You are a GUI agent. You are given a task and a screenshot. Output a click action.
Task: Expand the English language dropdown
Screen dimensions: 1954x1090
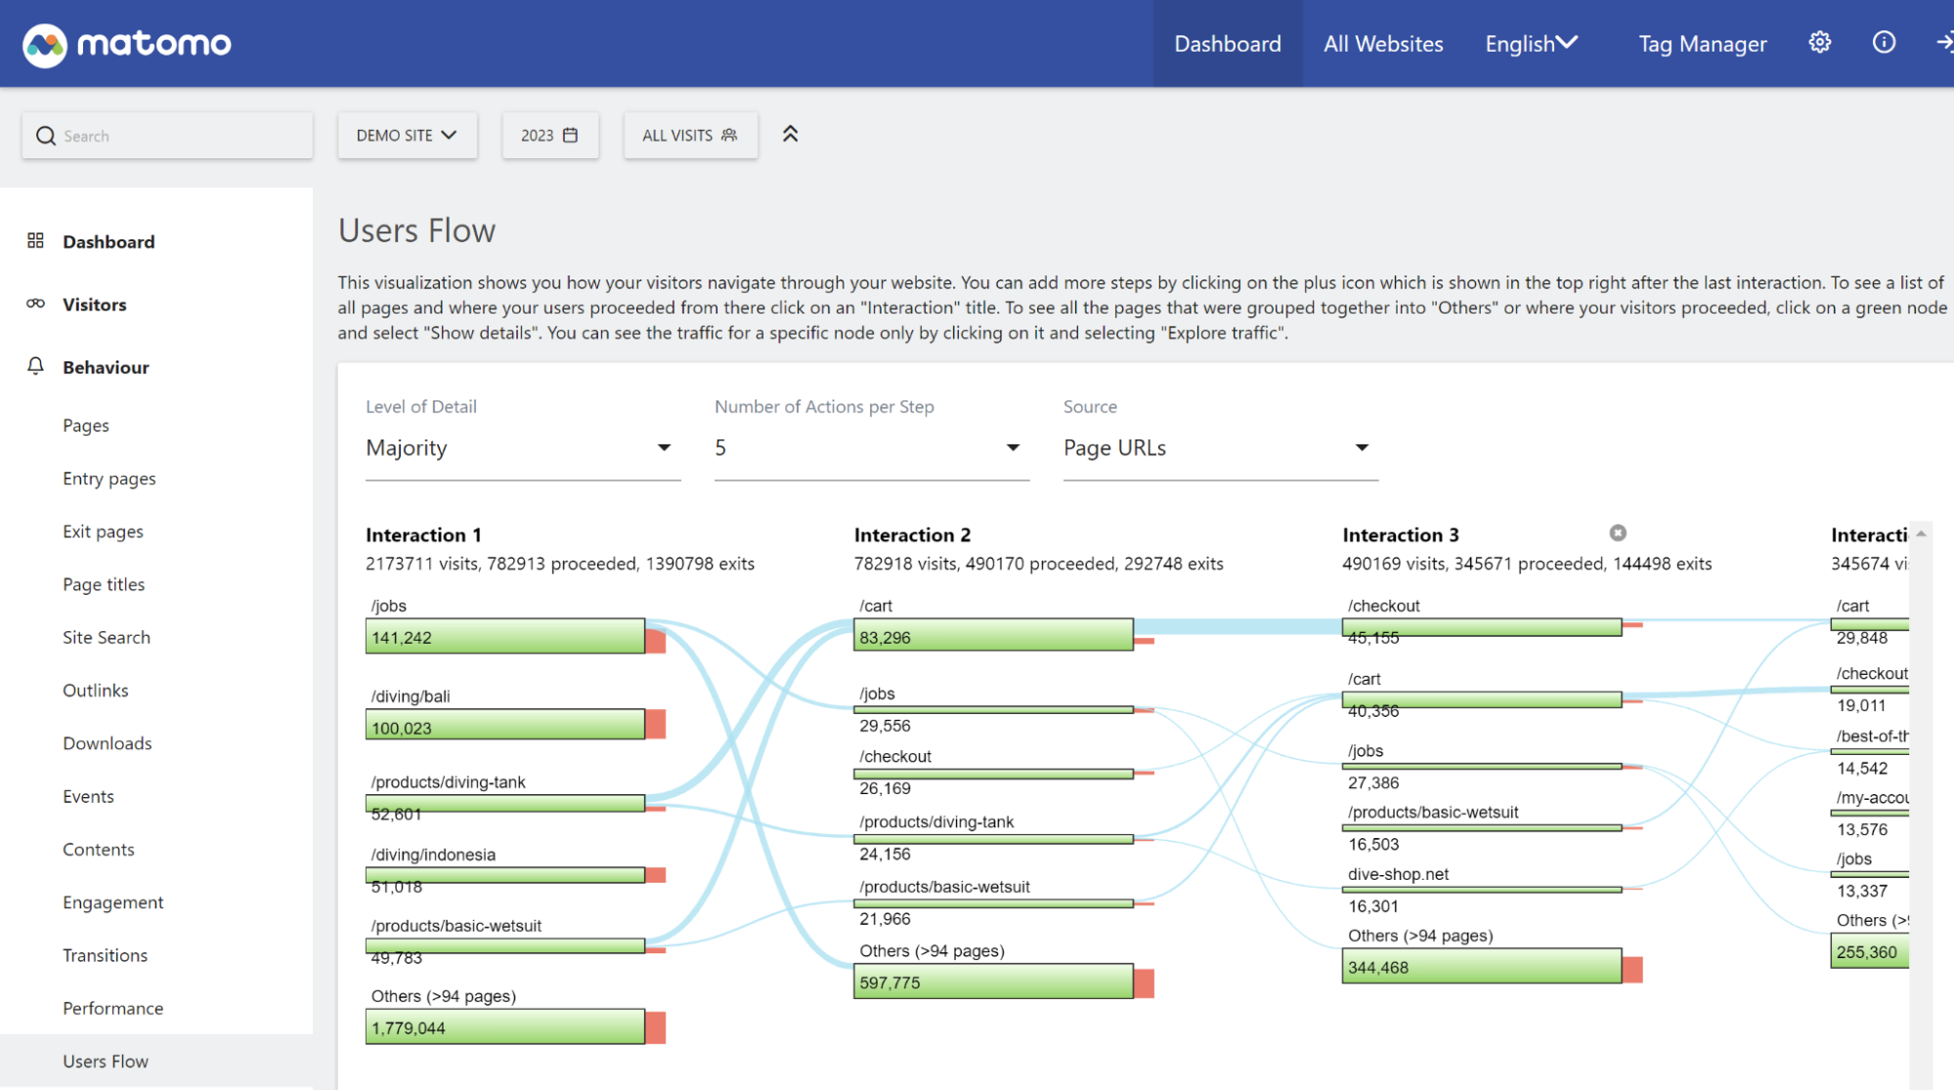pos(1531,43)
